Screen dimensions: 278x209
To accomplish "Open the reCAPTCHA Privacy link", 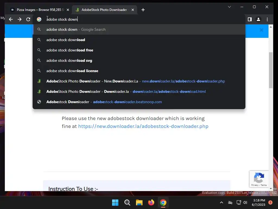I will [x=255, y=185].
